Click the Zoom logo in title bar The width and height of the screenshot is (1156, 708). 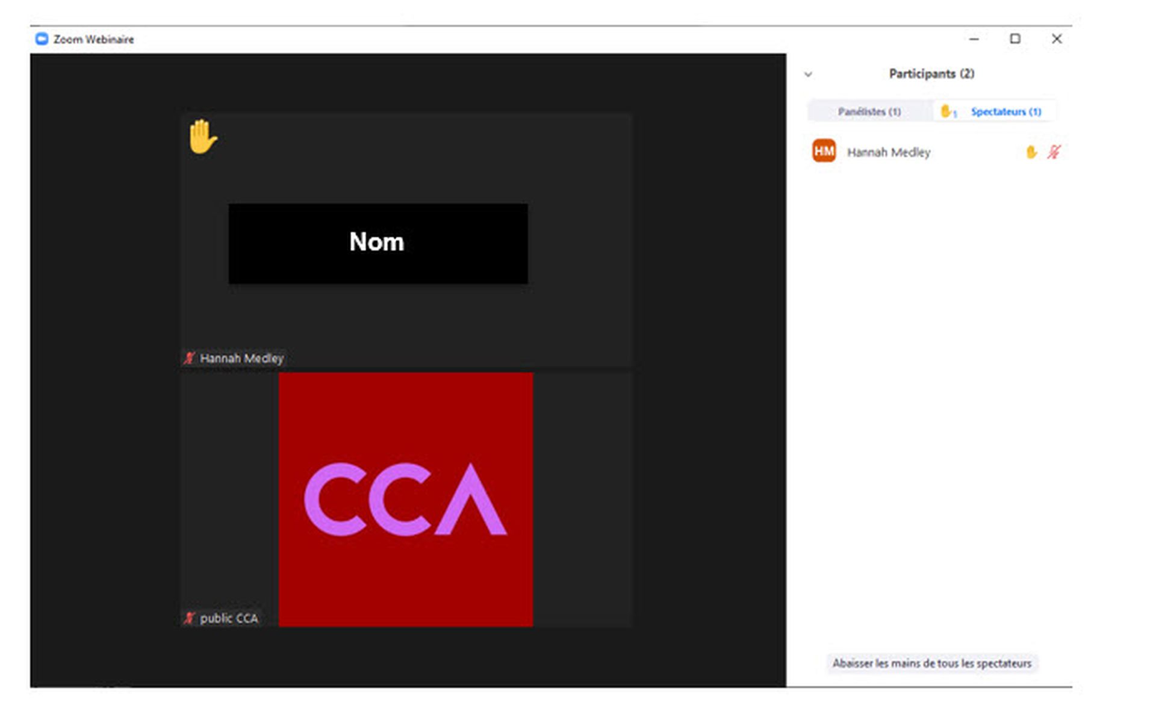[42, 39]
